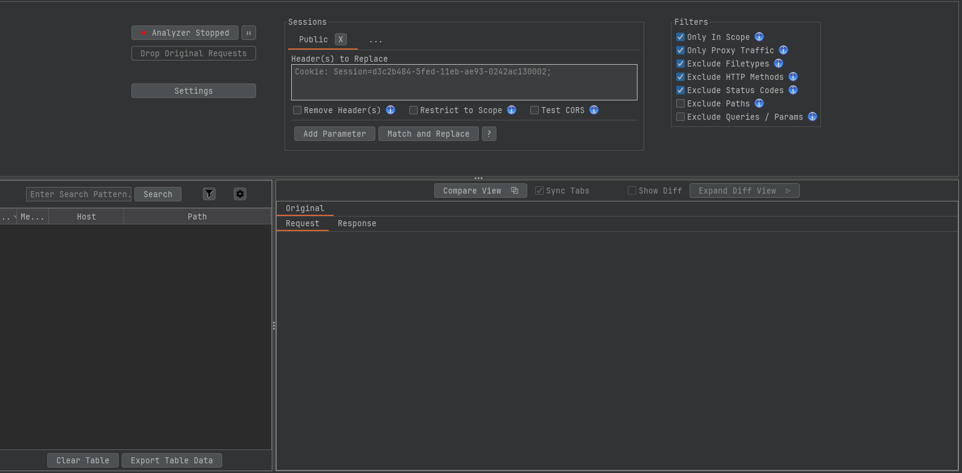The height and width of the screenshot is (473, 962).
Task: Uncheck Exclude Status Codes
Action: (680, 90)
